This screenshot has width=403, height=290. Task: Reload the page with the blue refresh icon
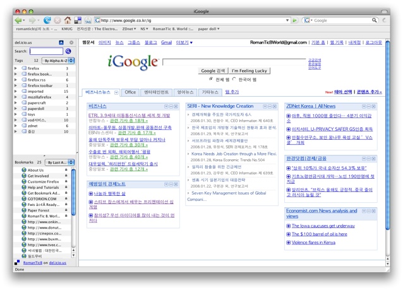[x=47, y=20]
